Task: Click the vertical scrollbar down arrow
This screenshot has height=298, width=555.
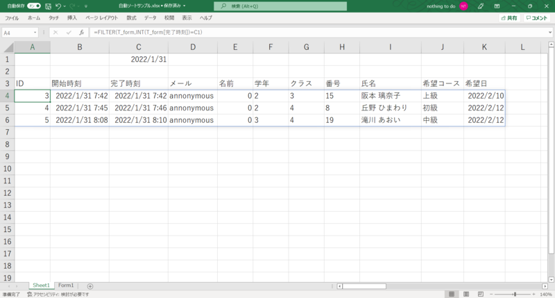Action: point(551,279)
